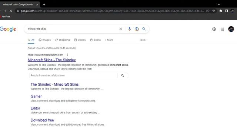Start voice search with microphone
Image resolution: width=237 pixels, height=133 pixels.
click(x=129, y=29)
